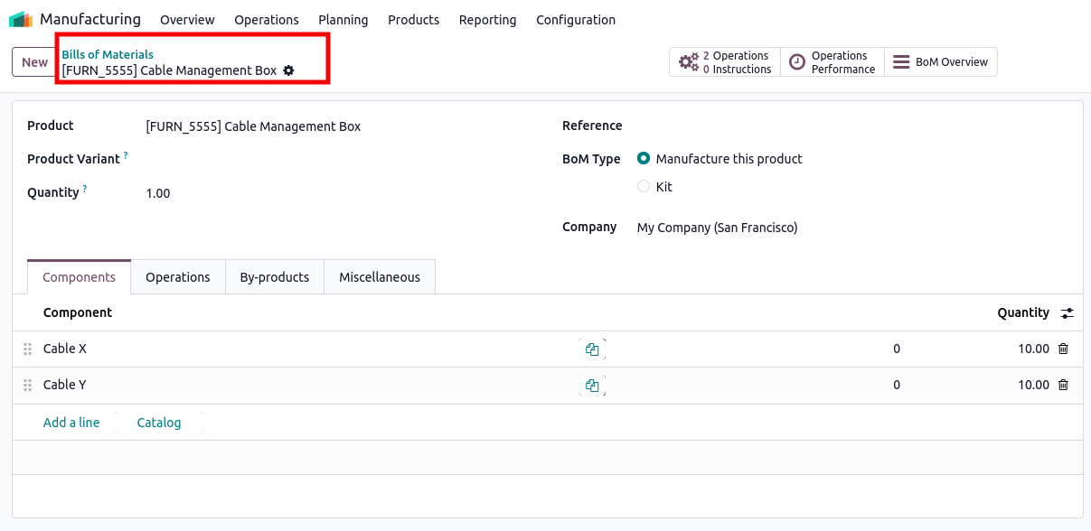This screenshot has height=531, width=1091.
Task: Click the Manufacturing app logo icon
Action: pyautogui.click(x=21, y=19)
